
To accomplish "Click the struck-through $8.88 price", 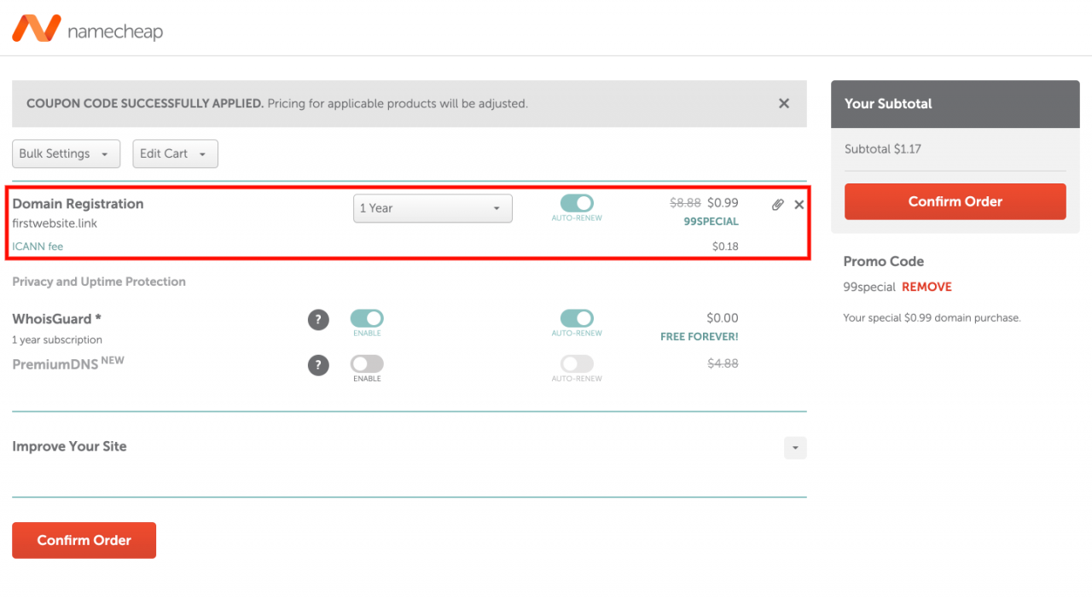I will click(685, 203).
